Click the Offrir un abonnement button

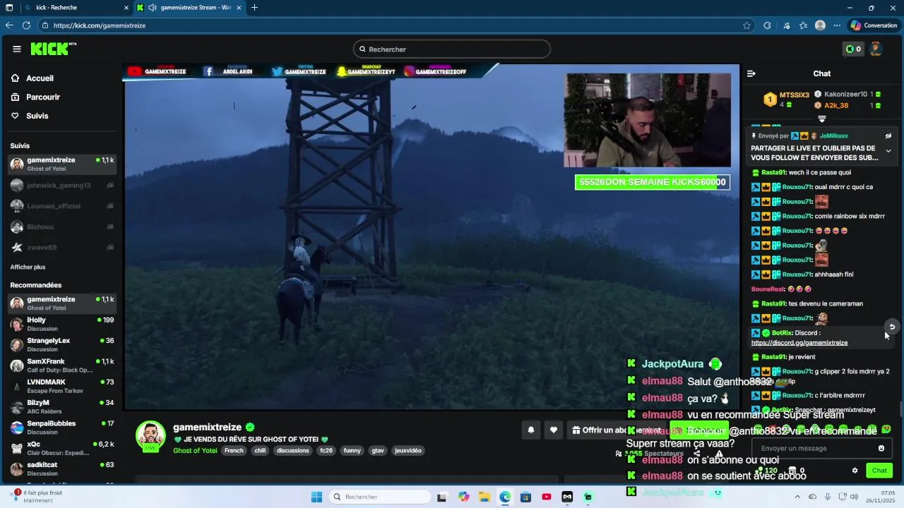pyautogui.click(x=616, y=430)
